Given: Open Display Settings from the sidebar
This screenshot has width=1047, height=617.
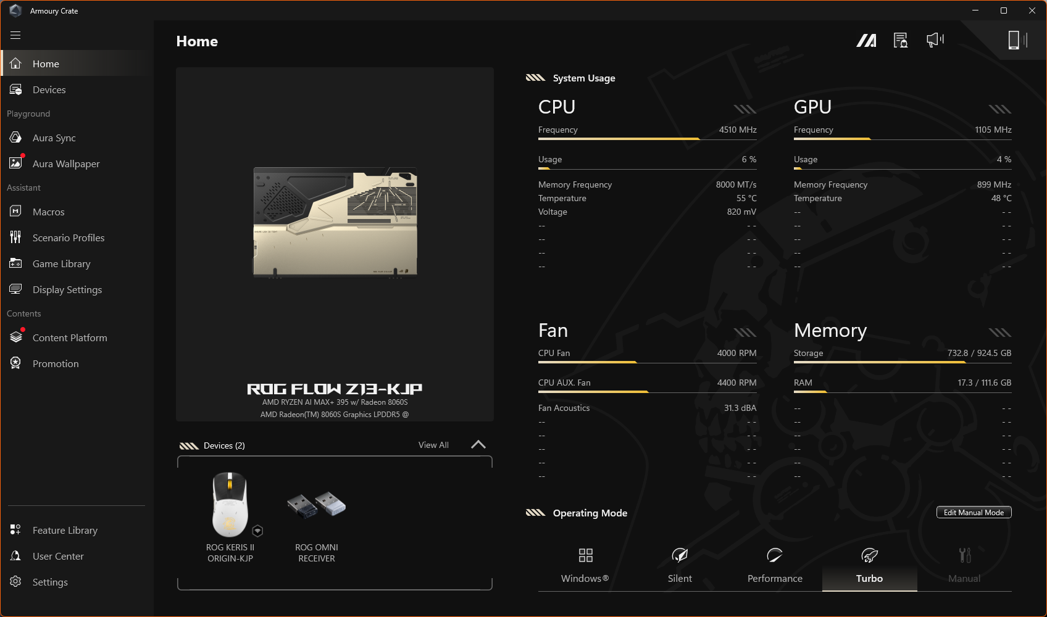Looking at the screenshot, I should (x=67, y=289).
